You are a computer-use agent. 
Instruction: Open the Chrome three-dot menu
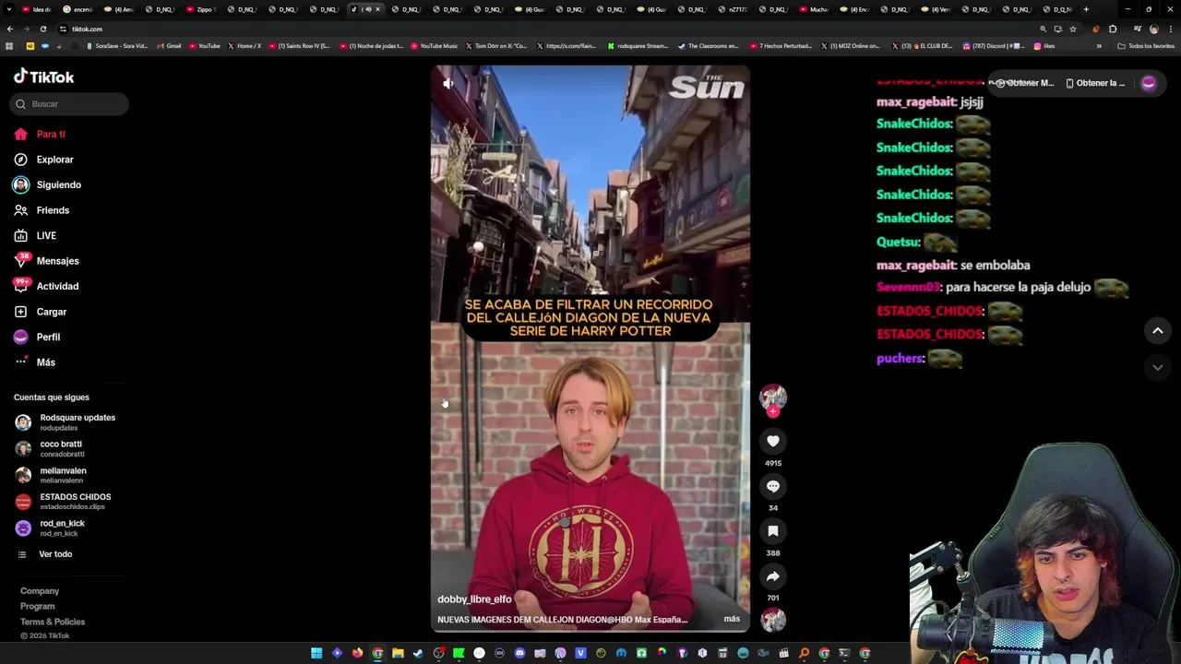click(x=1171, y=29)
